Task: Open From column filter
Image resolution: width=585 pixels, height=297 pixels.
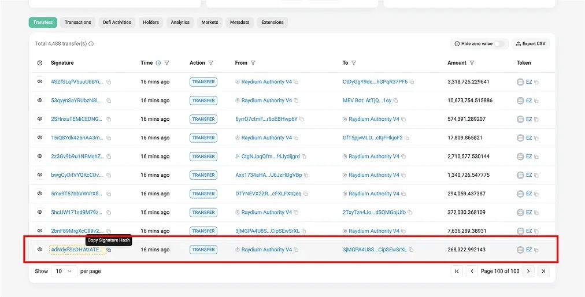Action: click(x=253, y=62)
